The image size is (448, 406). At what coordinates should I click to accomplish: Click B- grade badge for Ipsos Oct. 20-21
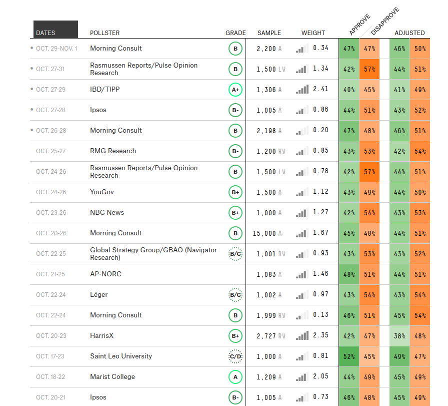(x=235, y=397)
